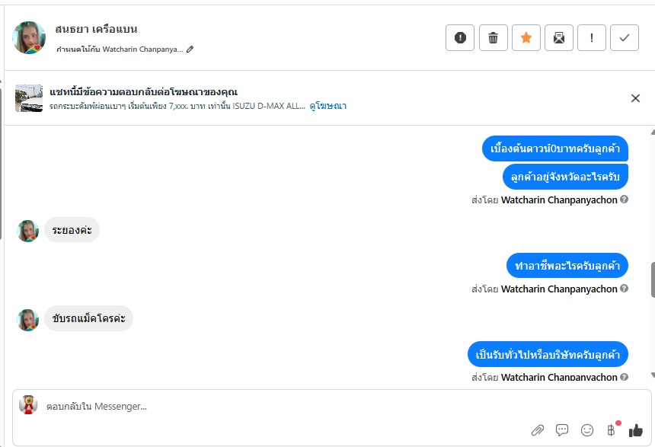Open saved replies speech bubble
Screen dimensions: 655x447
[562, 430]
